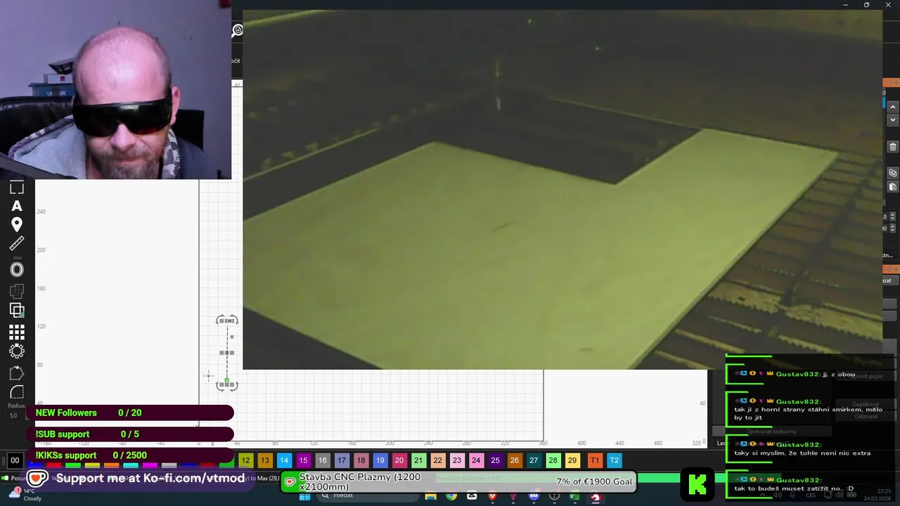The height and width of the screenshot is (506, 900).
Task: Click the copy icon in right panel
Action: [893, 173]
